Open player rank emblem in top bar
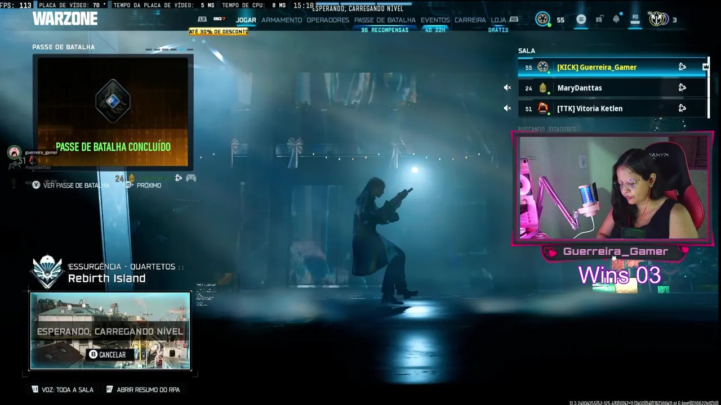The image size is (721, 405). point(542,19)
